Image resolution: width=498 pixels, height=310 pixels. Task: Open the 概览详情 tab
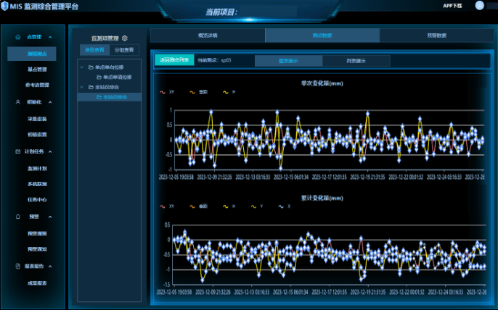207,35
